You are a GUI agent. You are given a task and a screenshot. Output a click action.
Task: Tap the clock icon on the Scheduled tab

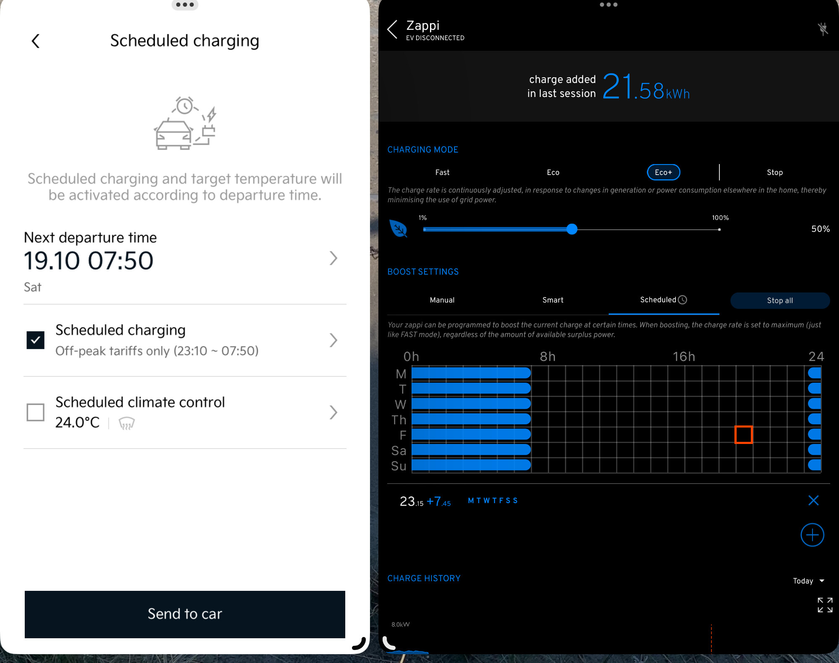(683, 300)
